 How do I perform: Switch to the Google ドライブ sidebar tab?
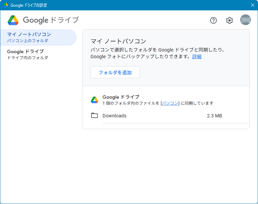(x=39, y=55)
